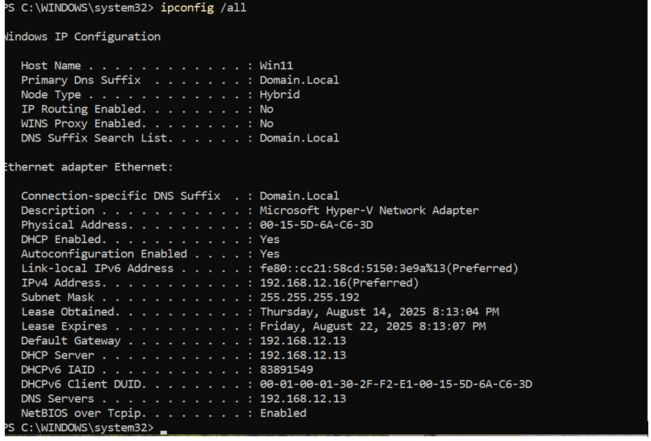The width and height of the screenshot is (651, 441).
Task: Click the Microsoft Hyper-V Network Adapter description
Action: [369, 210]
